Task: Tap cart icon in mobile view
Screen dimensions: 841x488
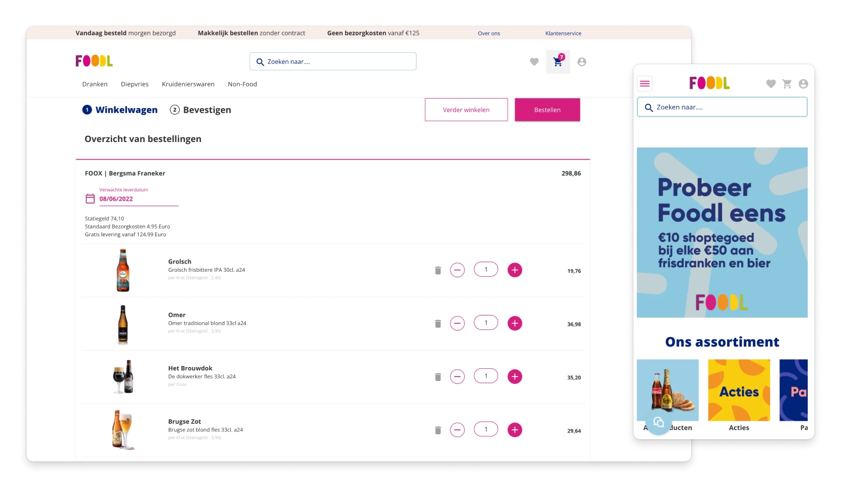Action: [787, 84]
